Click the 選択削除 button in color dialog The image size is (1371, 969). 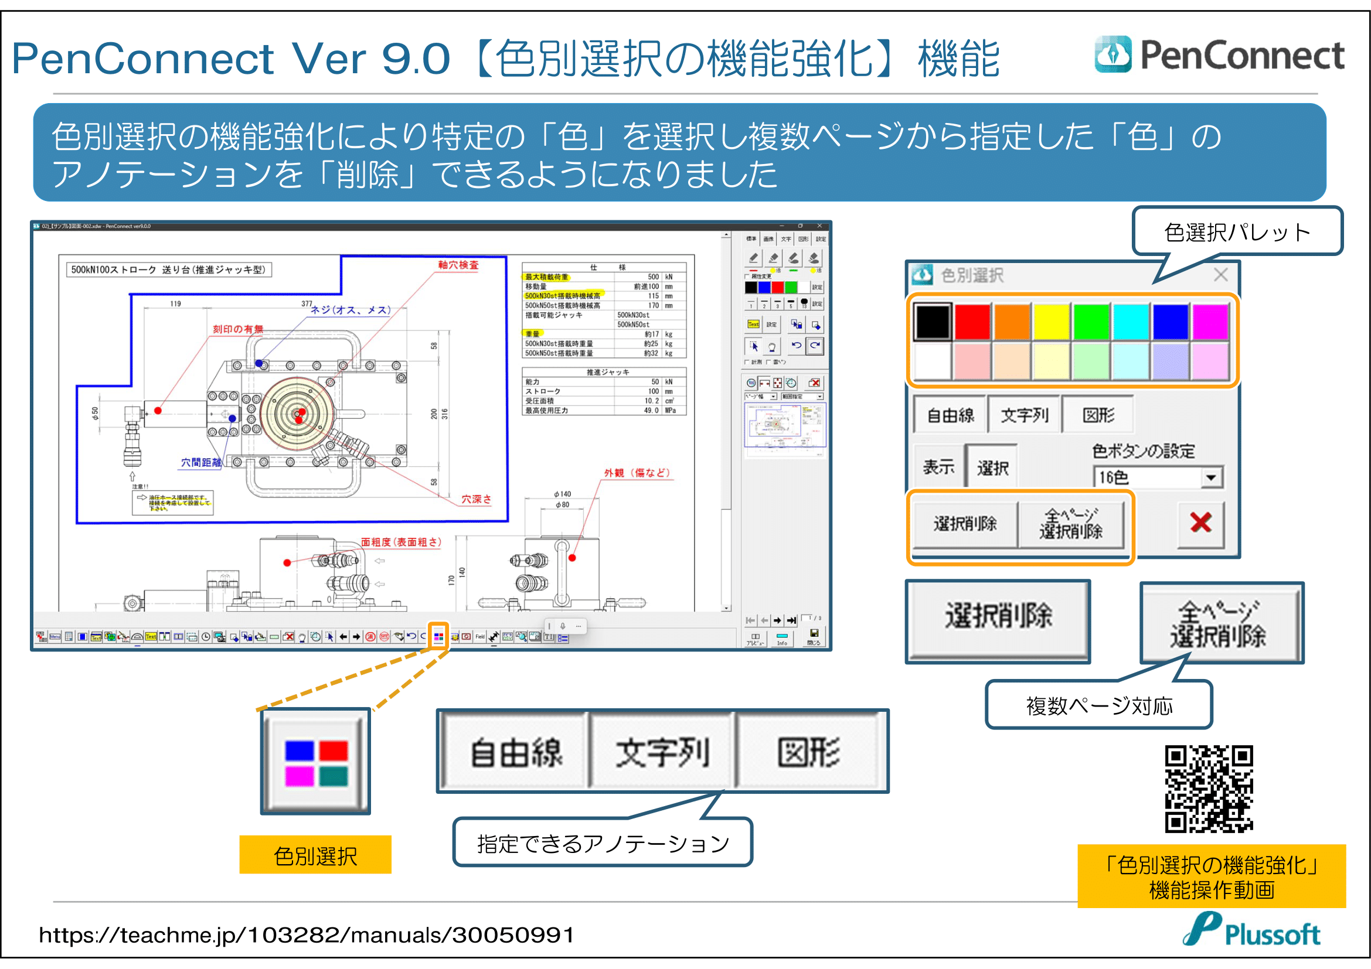(x=964, y=524)
